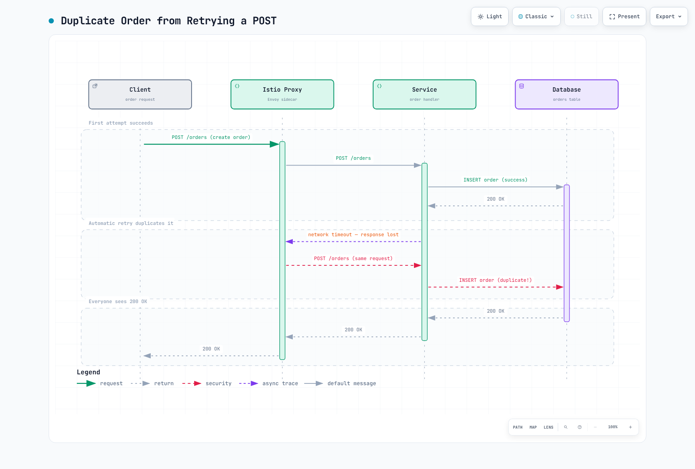This screenshot has height=469, width=695.
Task: Click the gray dashed return legend arrow
Action: coord(140,383)
